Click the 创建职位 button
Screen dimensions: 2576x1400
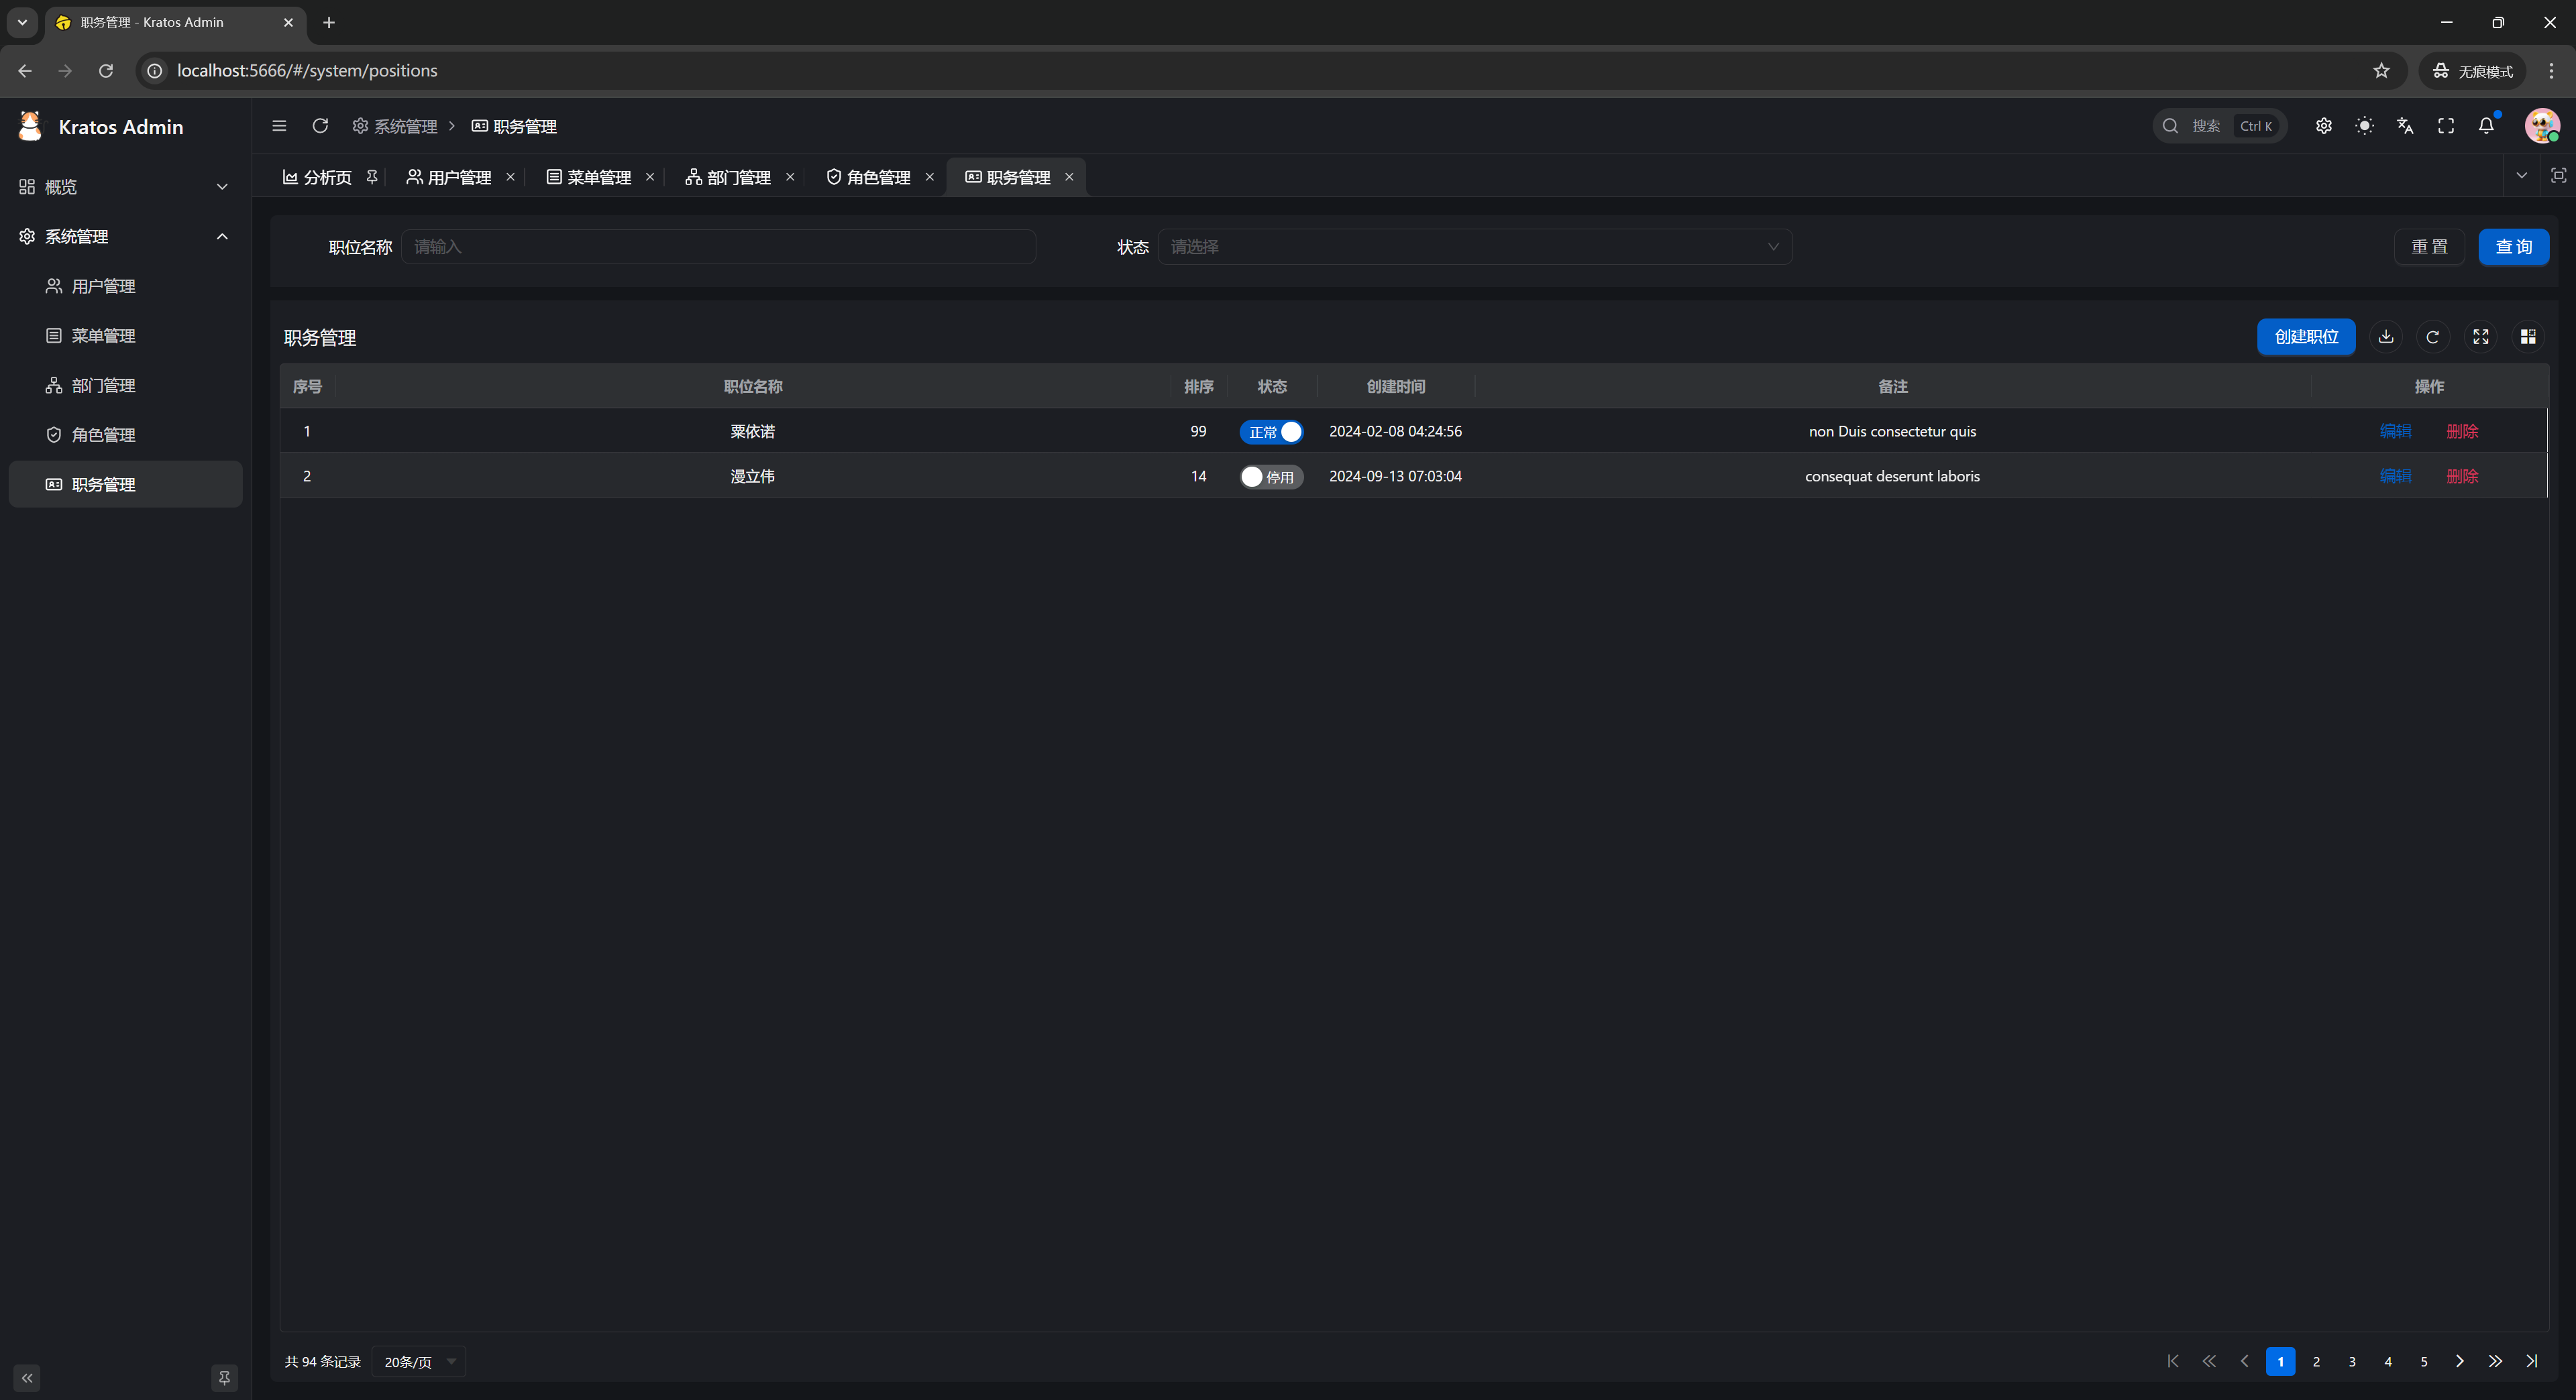click(x=2306, y=337)
